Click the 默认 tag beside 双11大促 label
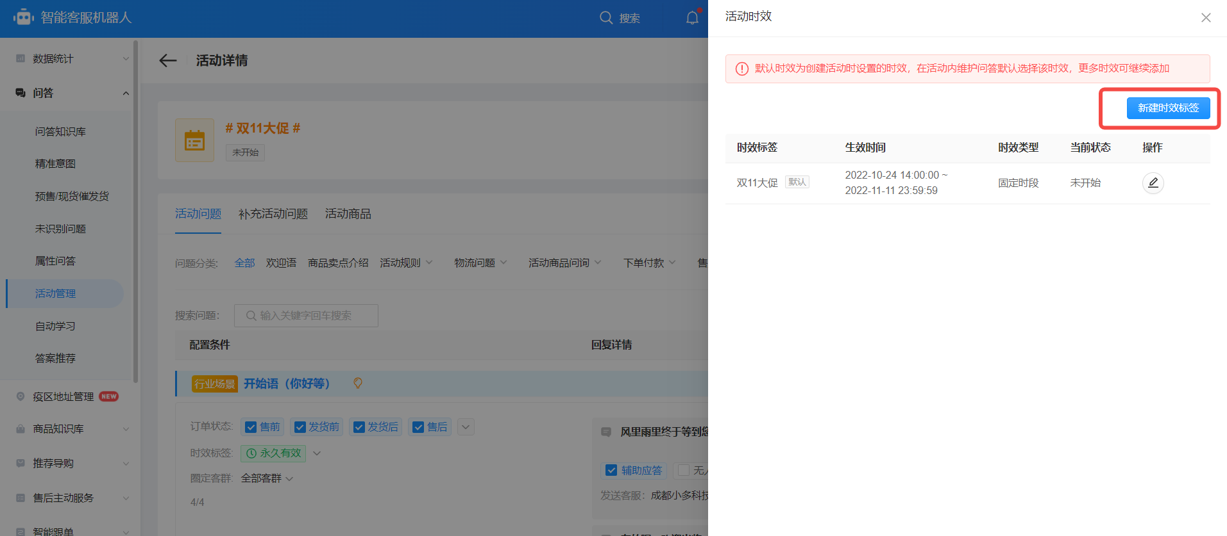This screenshot has height=536, width=1227. click(797, 182)
